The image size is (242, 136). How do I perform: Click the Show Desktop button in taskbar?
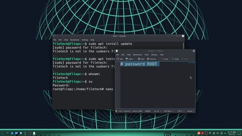[x=239, y=133]
